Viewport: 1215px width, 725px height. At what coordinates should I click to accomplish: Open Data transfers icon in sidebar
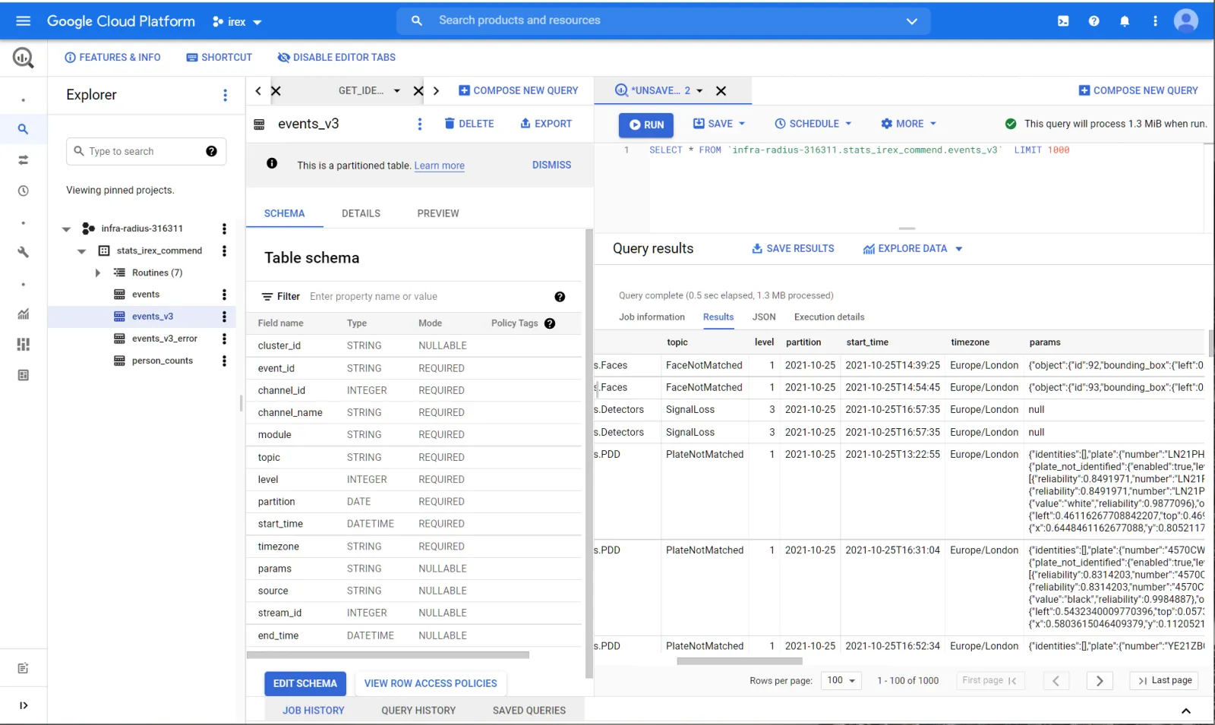24,160
